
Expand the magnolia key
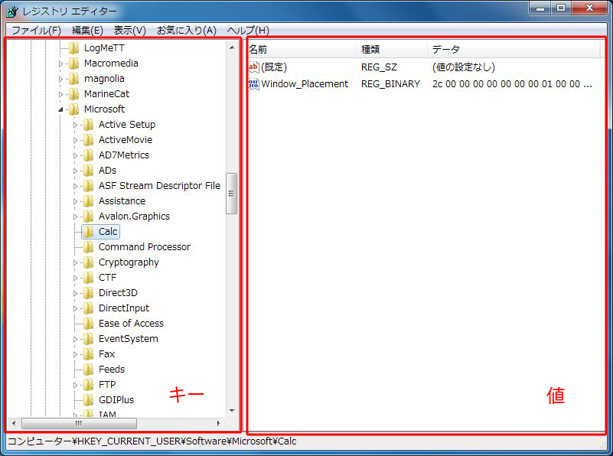coord(60,79)
